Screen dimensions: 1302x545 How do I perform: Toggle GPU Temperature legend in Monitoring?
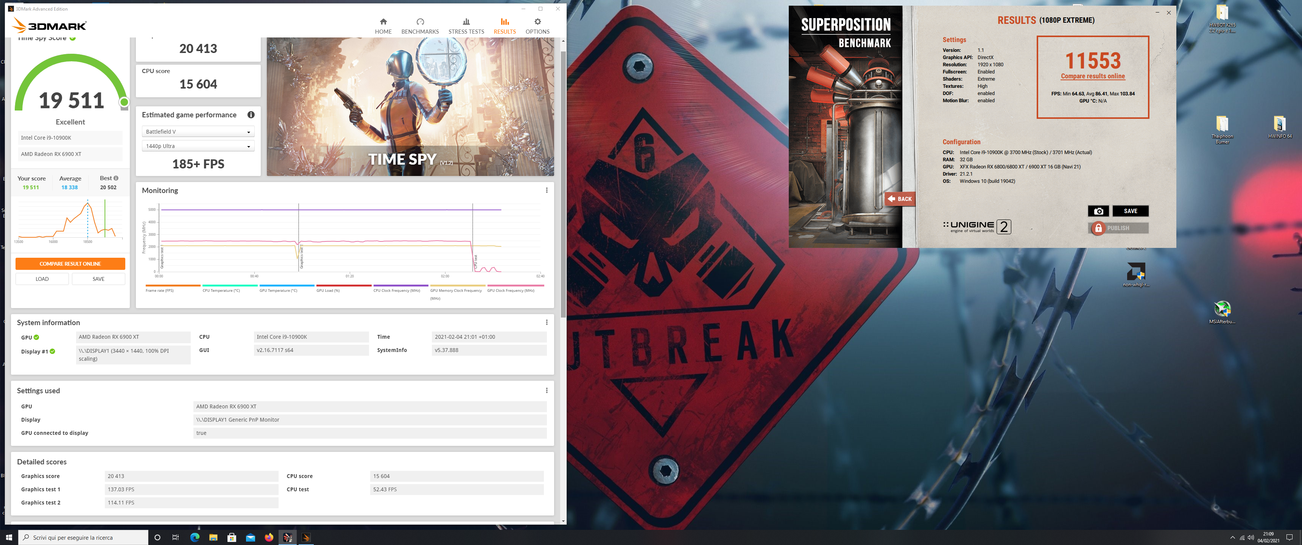pyautogui.click(x=287, y=289)
